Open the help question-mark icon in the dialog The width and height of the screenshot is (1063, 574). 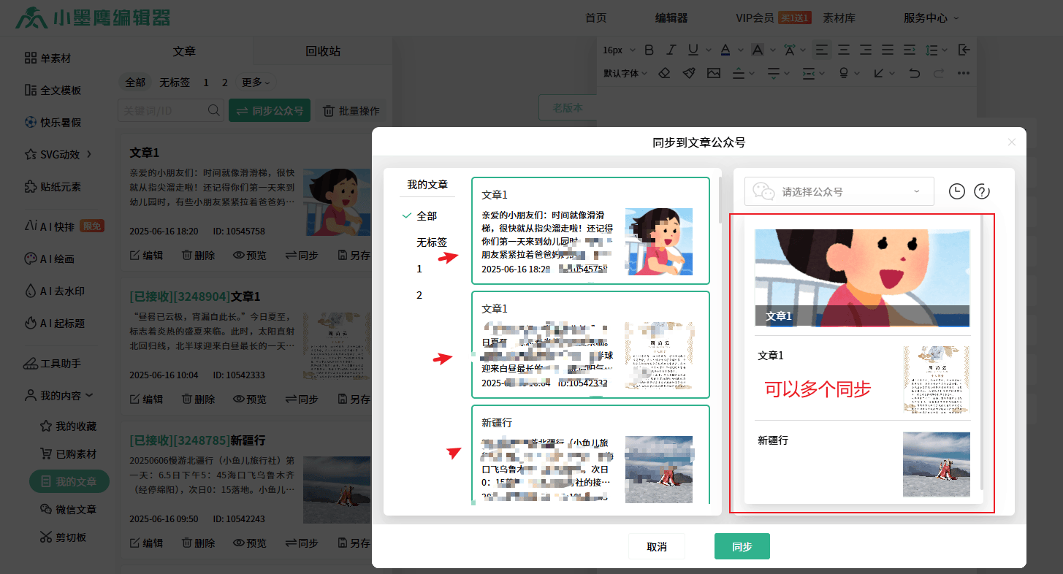(x=981, y=191)
